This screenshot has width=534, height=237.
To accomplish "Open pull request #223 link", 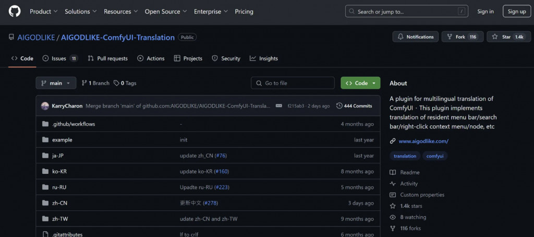I will (x=221, y=187).
